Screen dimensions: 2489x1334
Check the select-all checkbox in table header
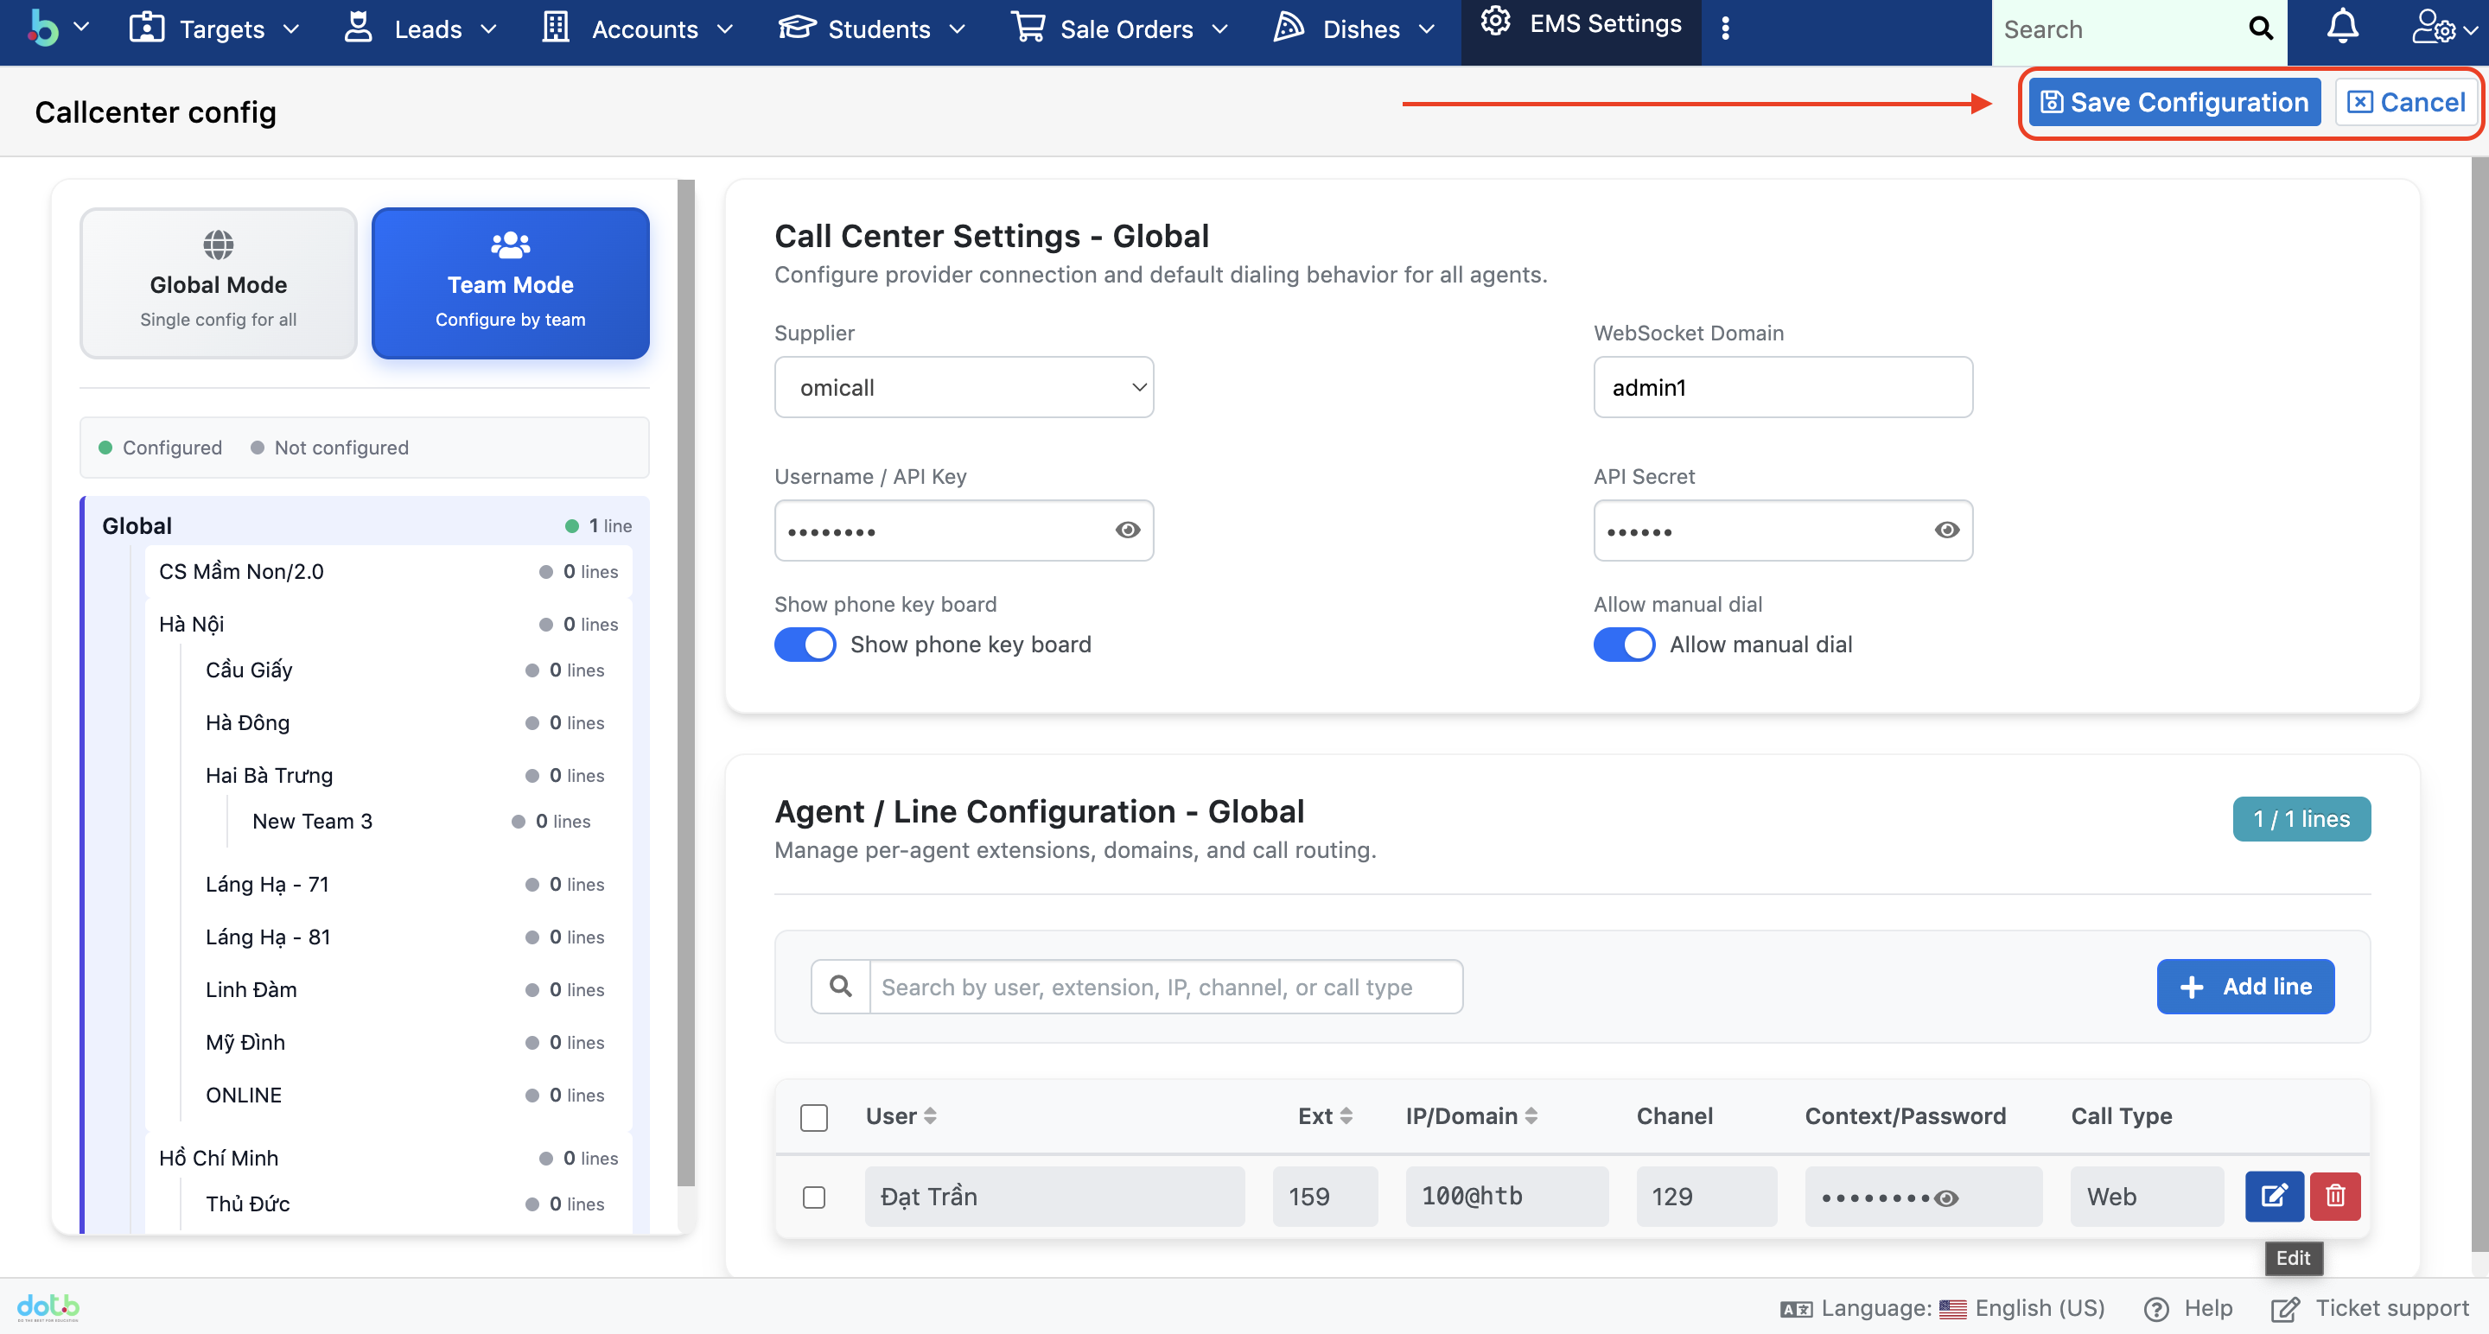pyautogui.click(x=813, y=1118)
